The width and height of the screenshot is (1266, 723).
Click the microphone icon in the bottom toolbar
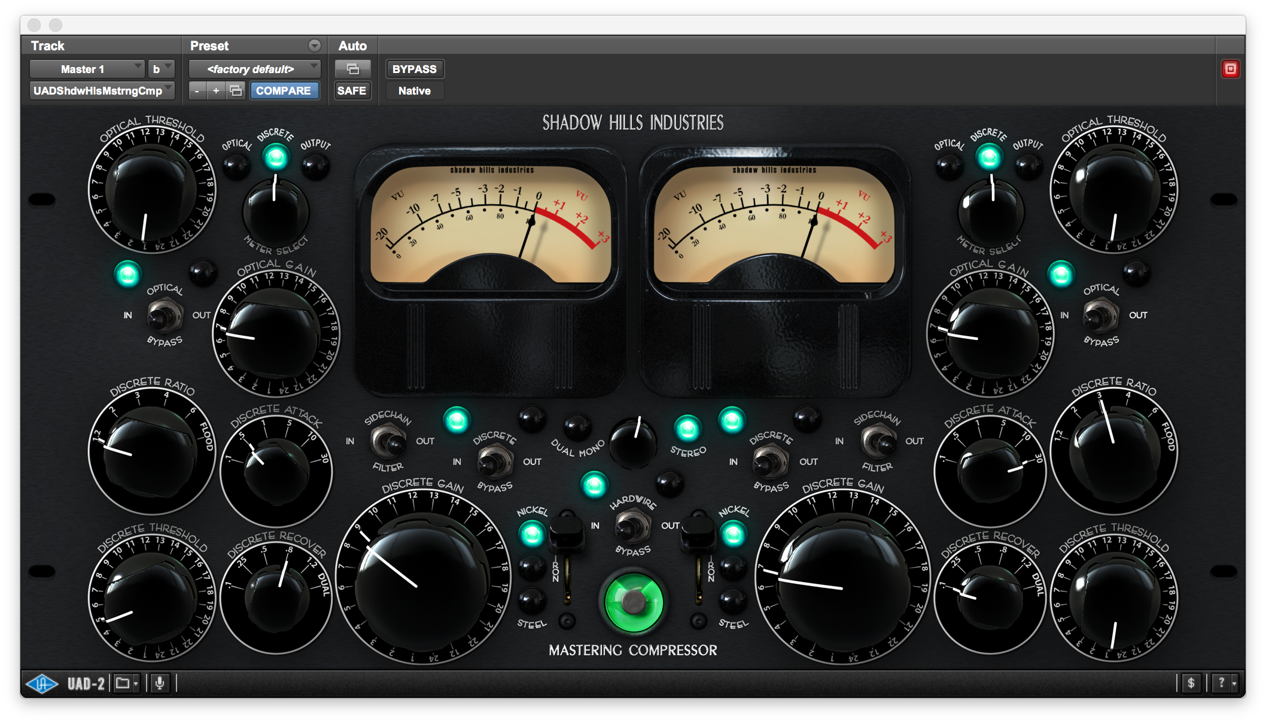(x=160, y=683)
